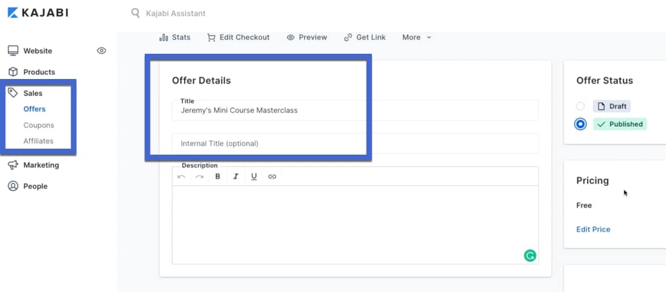Screen dimensions: 666x292
Task: Go to Affiliates under Sales
Action: point(39,141)
